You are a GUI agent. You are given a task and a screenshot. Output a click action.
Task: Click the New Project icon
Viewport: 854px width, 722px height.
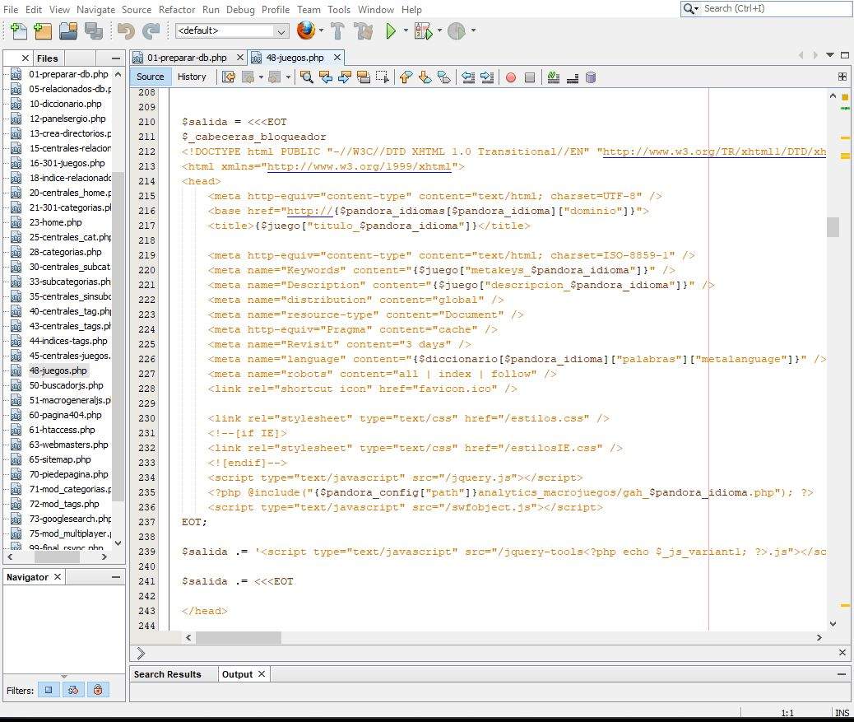(43, 31)
